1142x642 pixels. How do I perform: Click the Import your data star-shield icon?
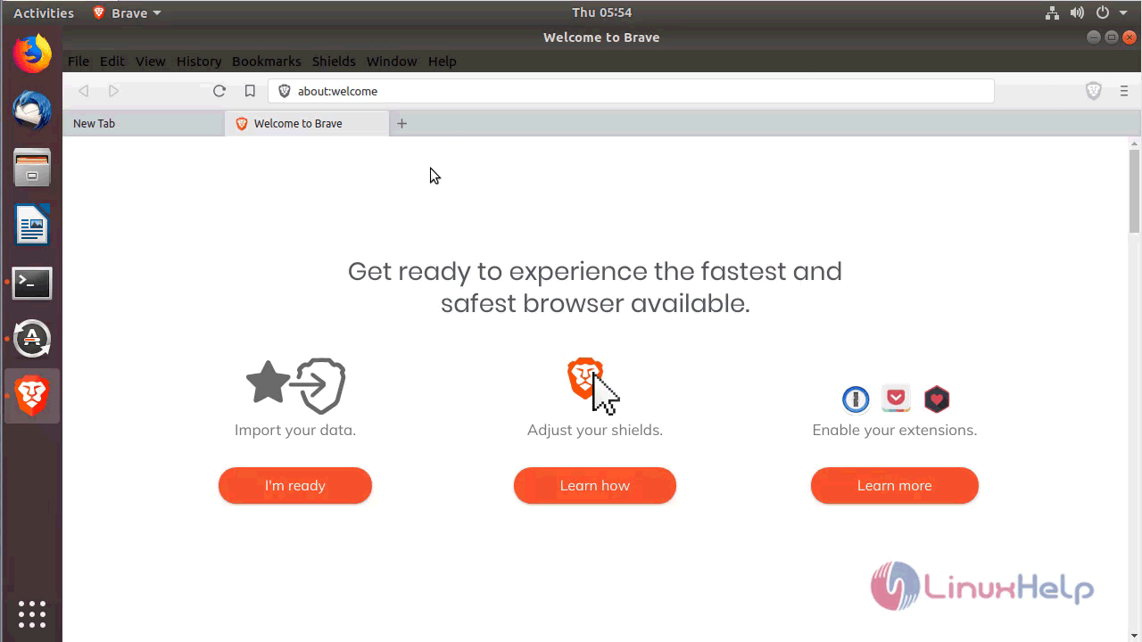coord(295,385)
